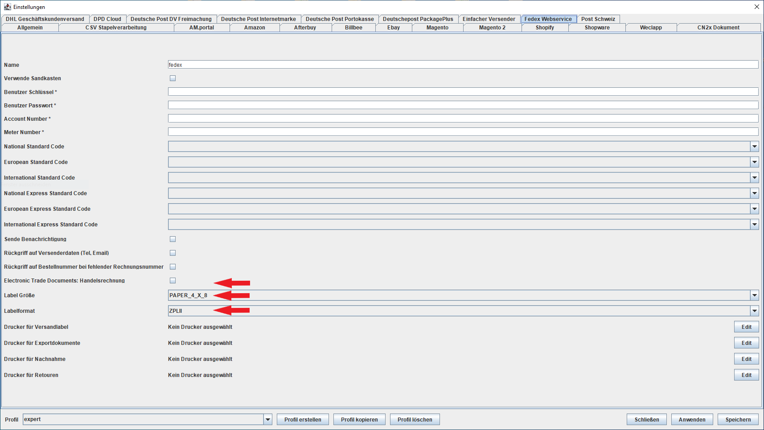Select the Ebay tab
This screenshot has height=430, width=764.
point(394,28)
